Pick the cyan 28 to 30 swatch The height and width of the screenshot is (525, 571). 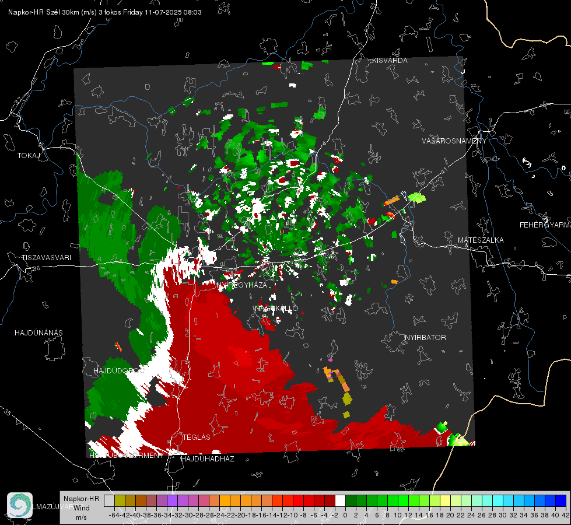[498, 501]
